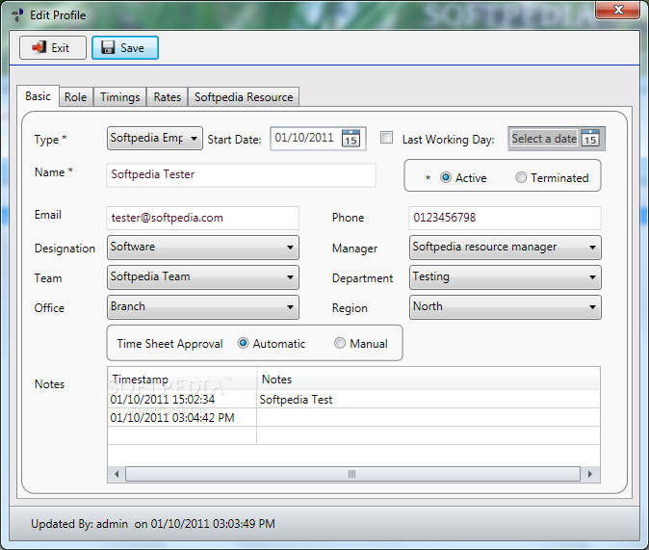Expand the Office dropdown showing Branch
Screen dimensions: 649x550
(203, 307)
